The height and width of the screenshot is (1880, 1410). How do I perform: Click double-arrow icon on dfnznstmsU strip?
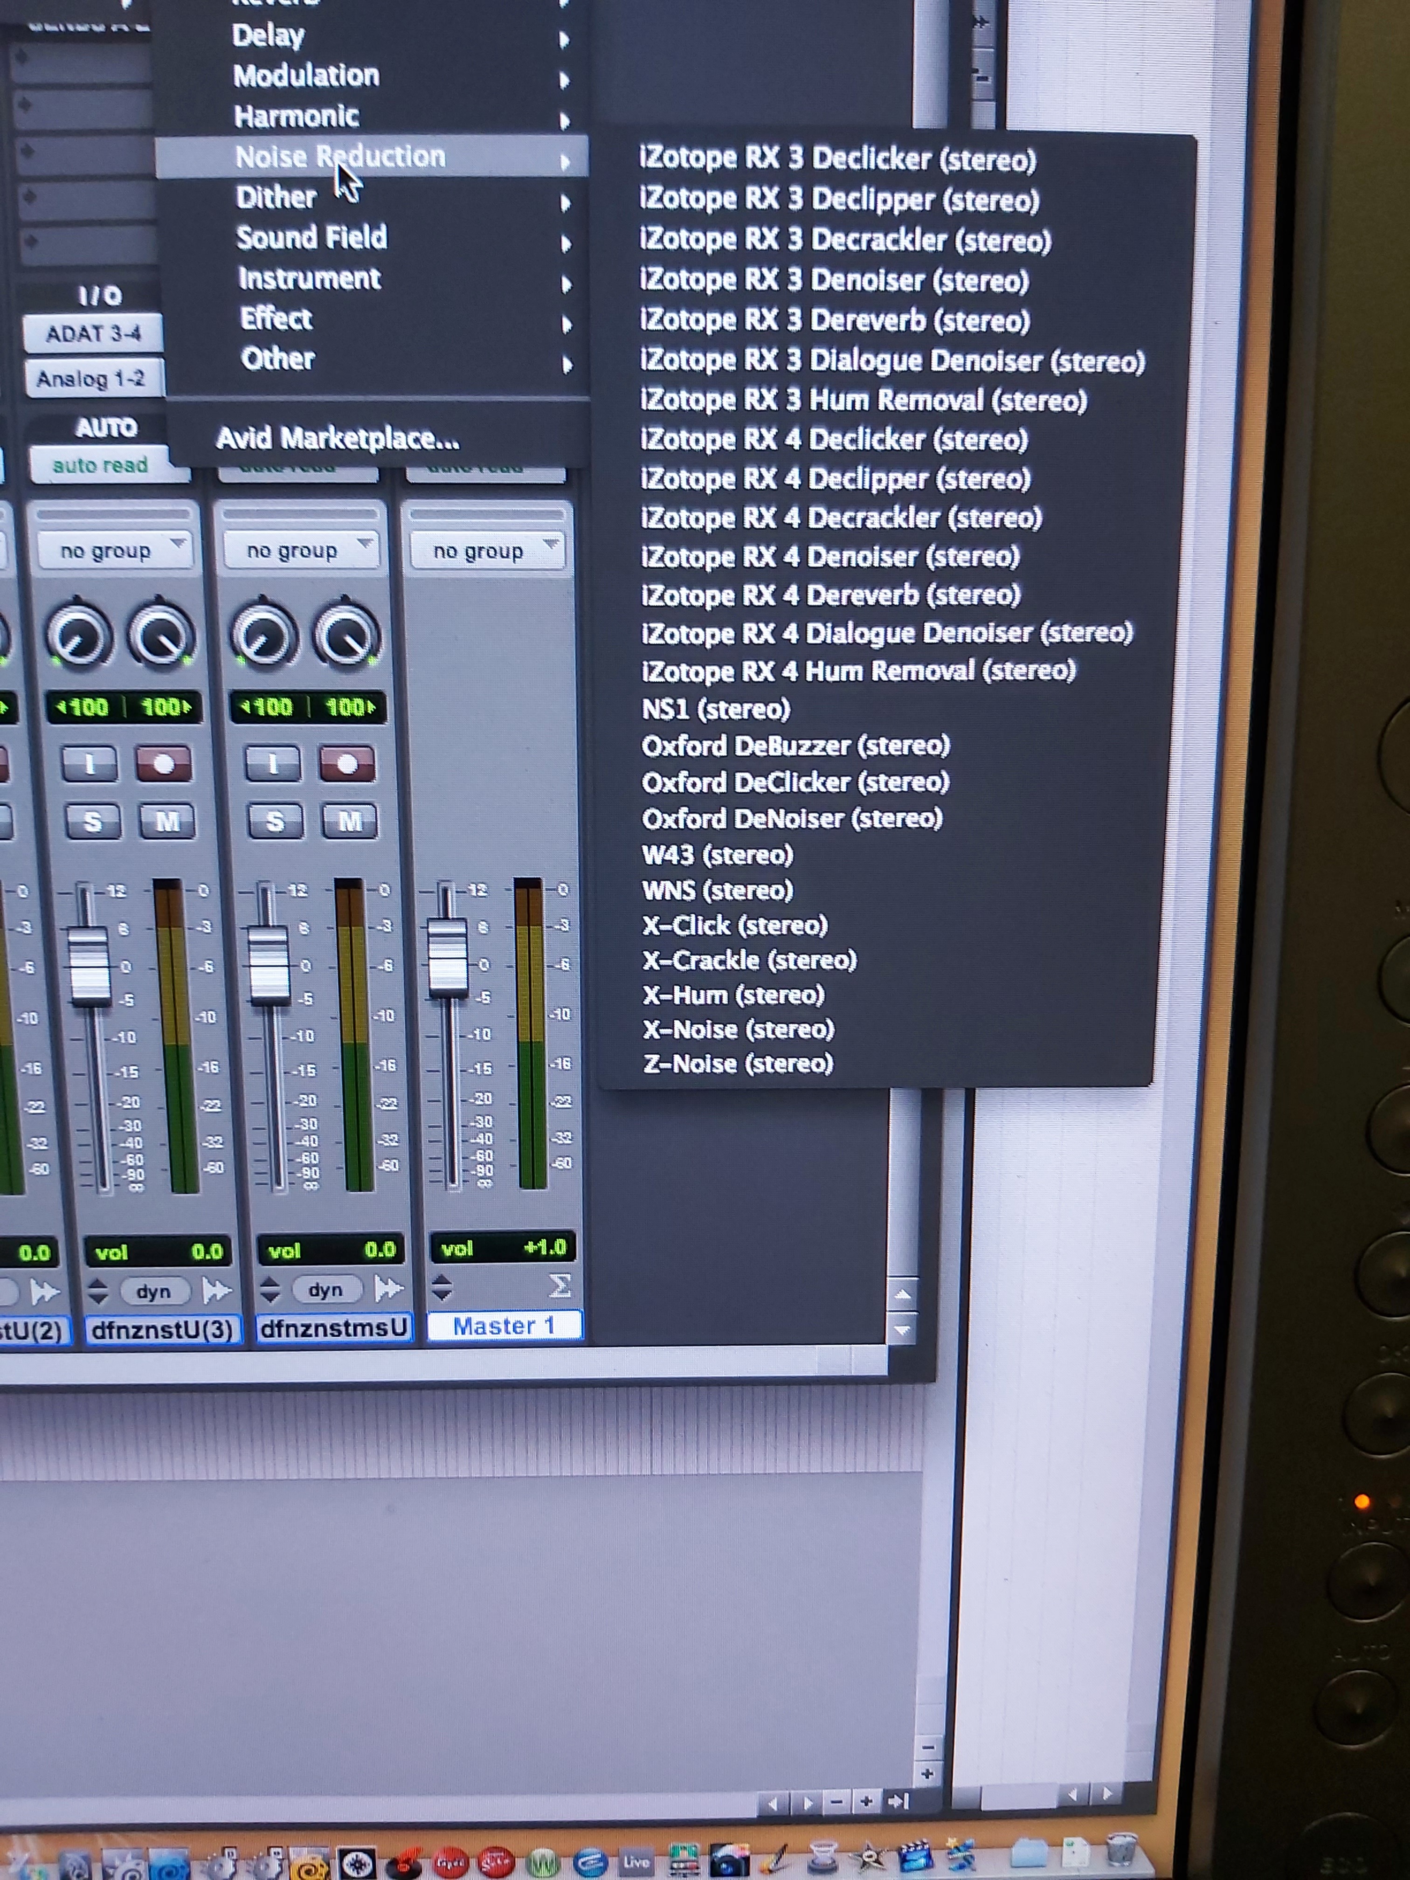click(389, 1289)
